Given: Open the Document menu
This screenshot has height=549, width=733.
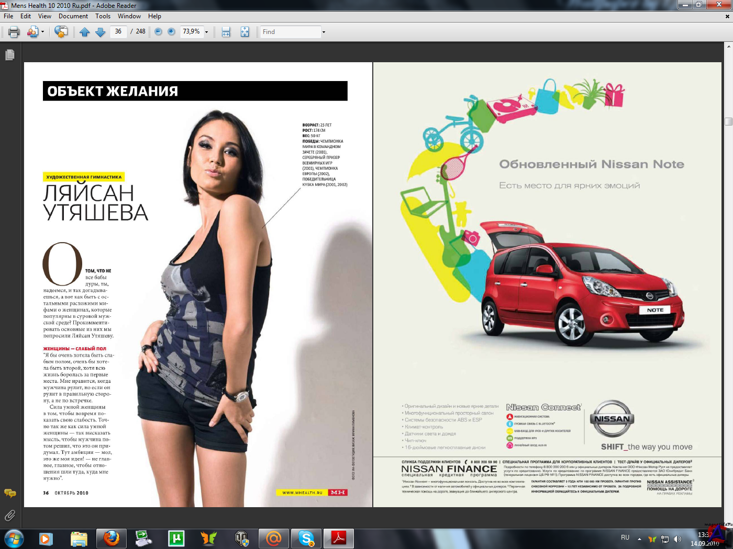Looking at the screenshot, I should pyautogui.click(x=73, y=16).
